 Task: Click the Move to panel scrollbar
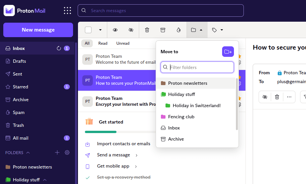point(237,104)
